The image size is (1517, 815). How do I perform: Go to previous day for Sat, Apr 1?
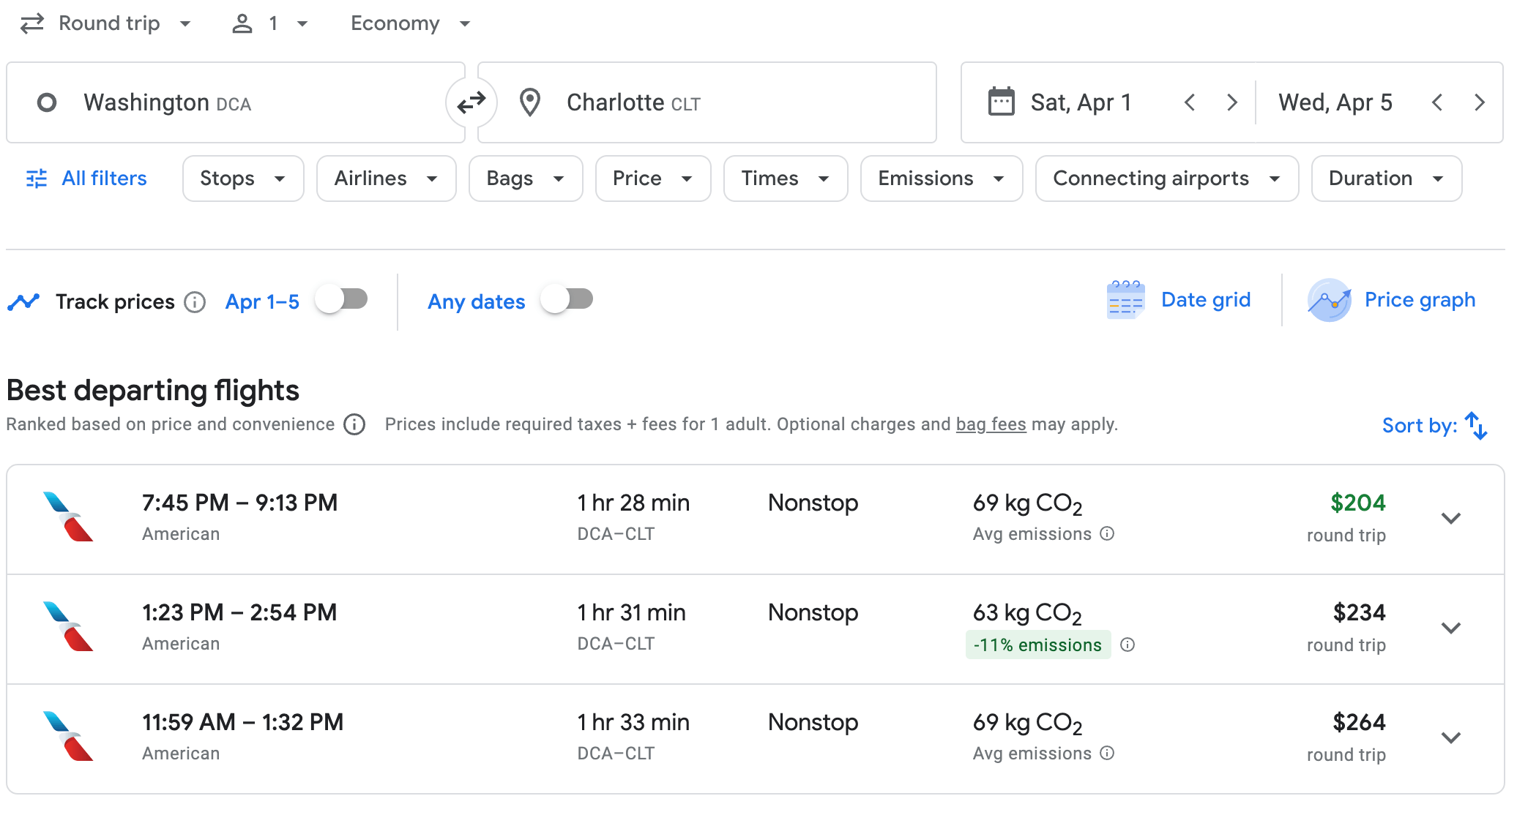1190,102
